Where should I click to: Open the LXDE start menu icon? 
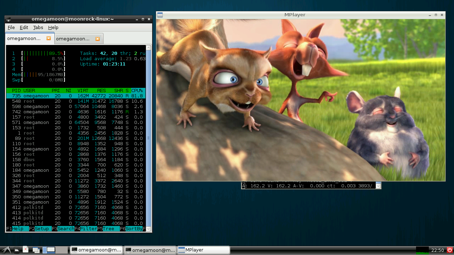coord(6,250)
